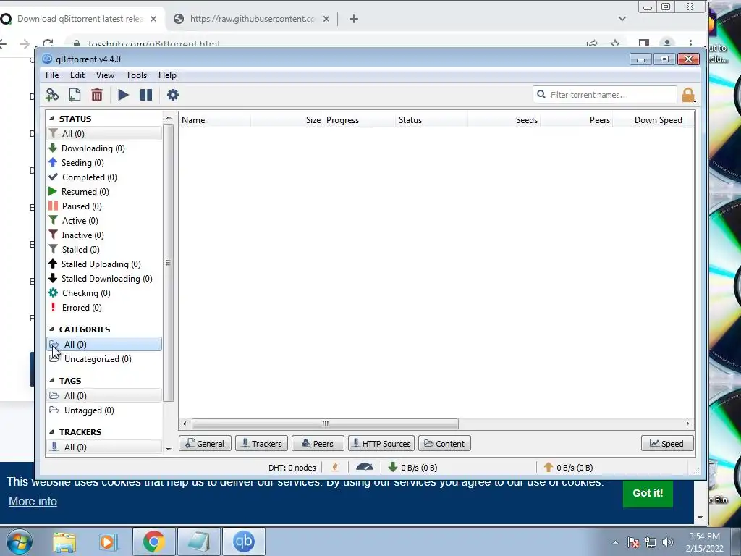This screenshot has width=741, height=556.
Task: Switch to the HTTP Sources tab
Action: (x=381, y=444)
